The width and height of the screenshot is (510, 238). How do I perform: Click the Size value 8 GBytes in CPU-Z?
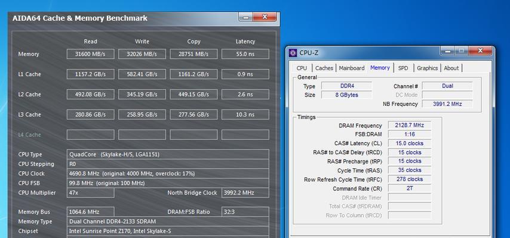[x=346, y=95]
